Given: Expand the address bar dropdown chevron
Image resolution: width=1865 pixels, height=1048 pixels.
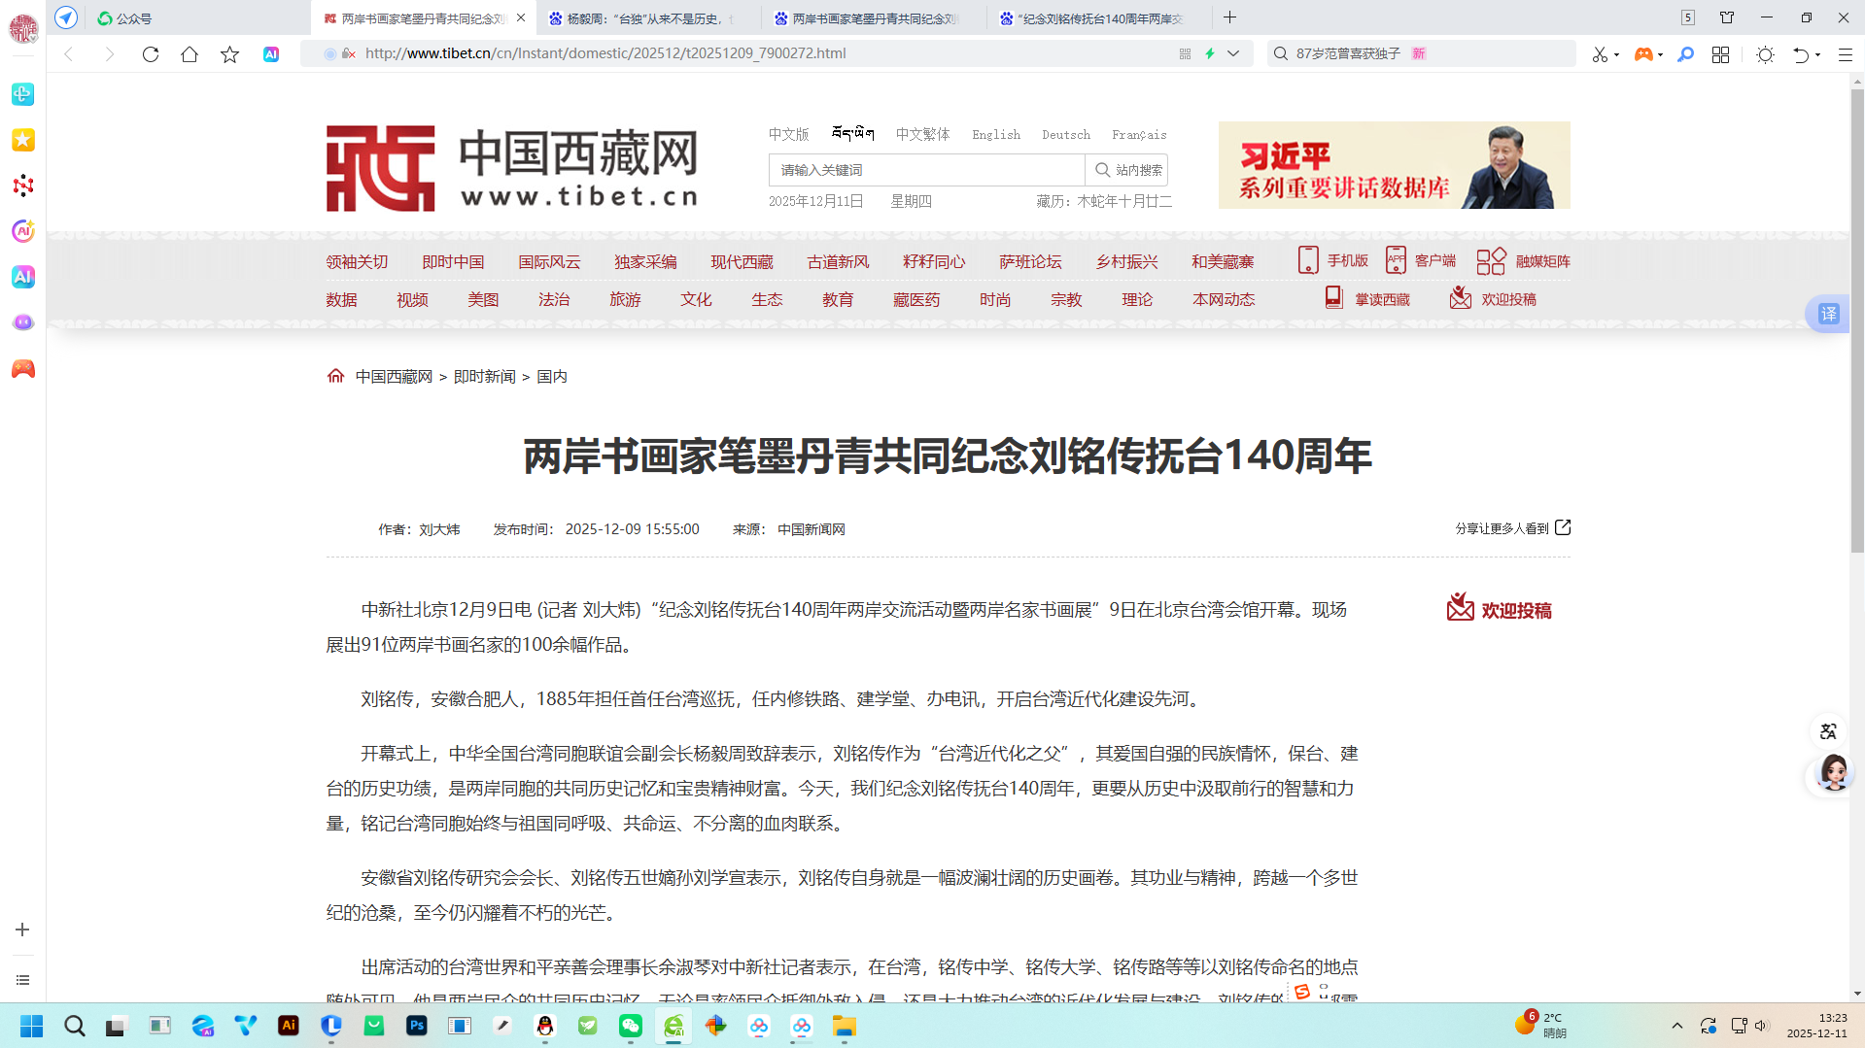Looking at the screenshot, I should (1233, 53).
